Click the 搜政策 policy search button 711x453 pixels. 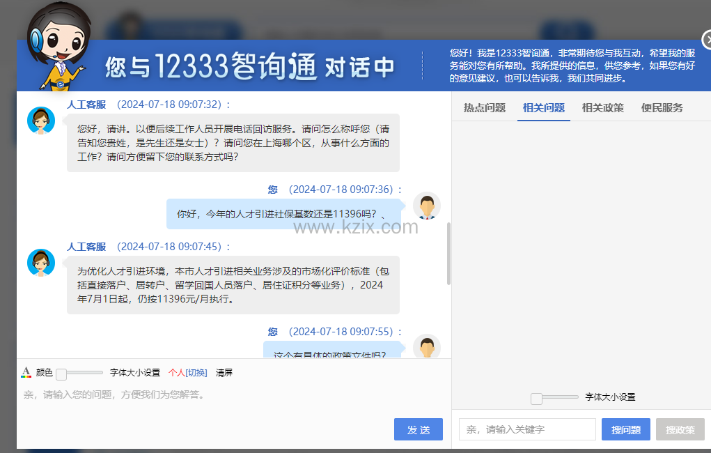tap(680, 430)
